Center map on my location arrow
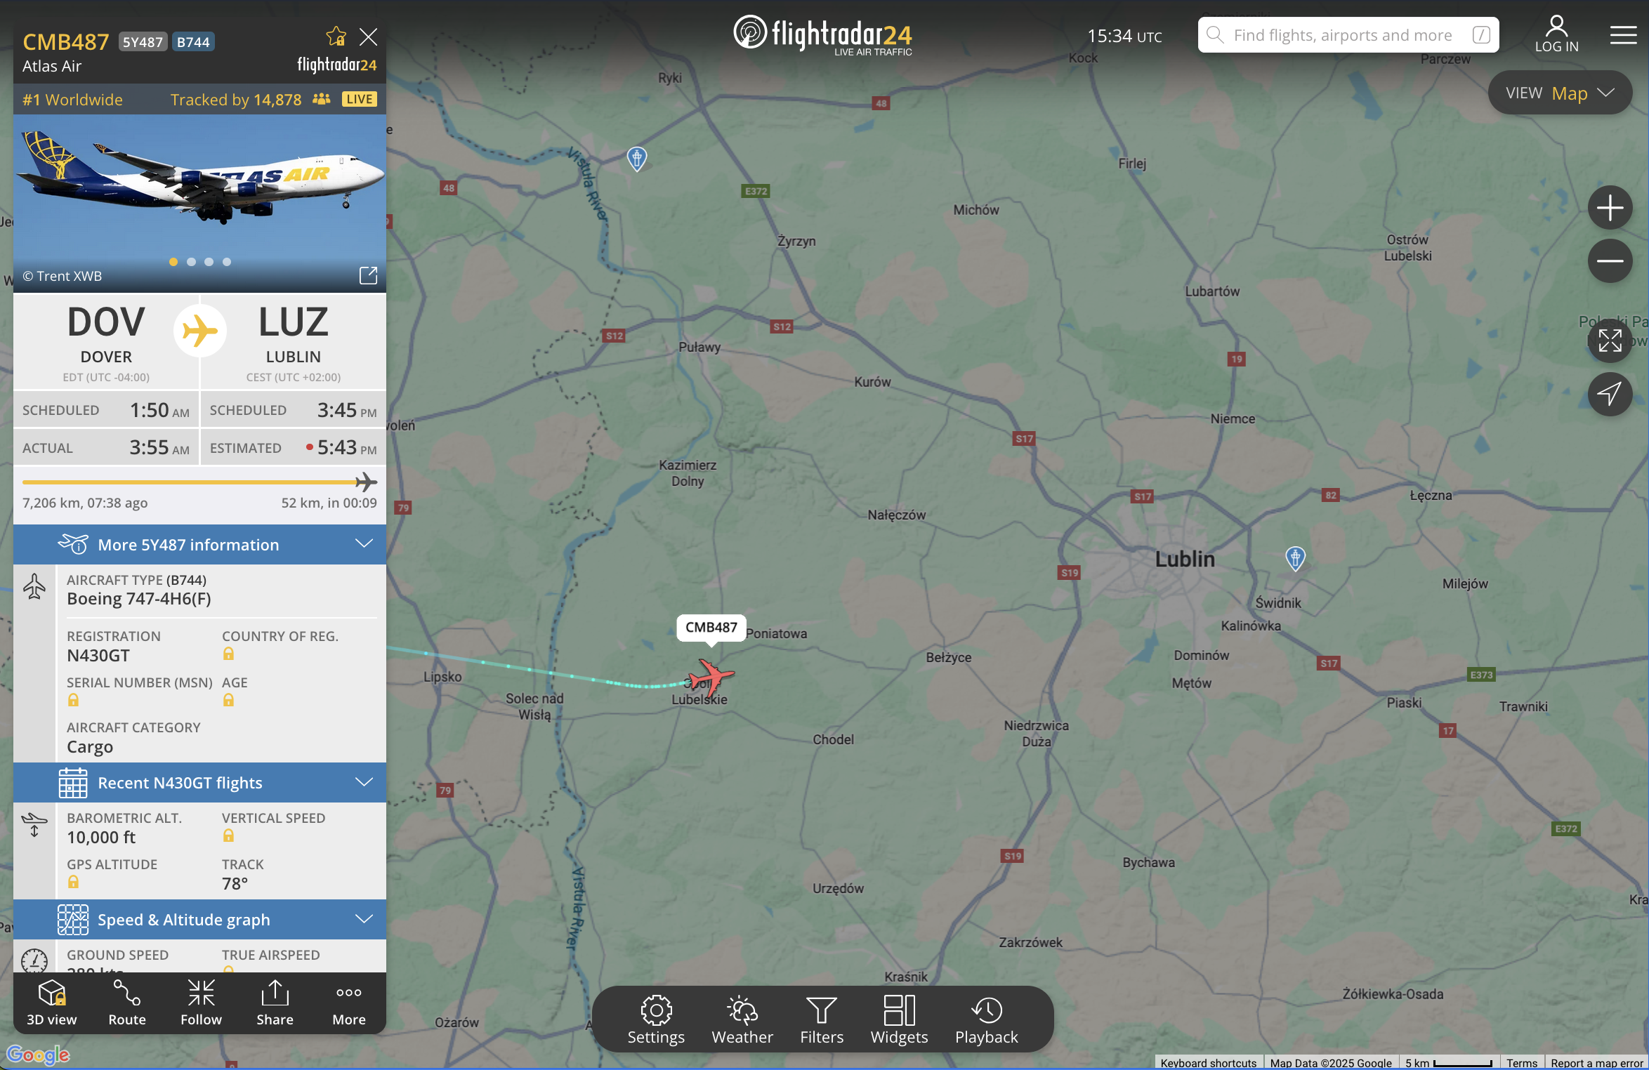This screenshot has width=1649, height=1070. coord(1610,394)
